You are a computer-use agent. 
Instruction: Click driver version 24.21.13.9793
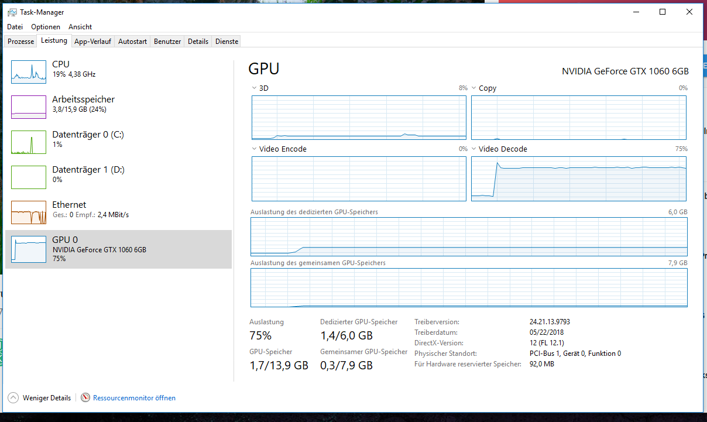click(550, 322)
